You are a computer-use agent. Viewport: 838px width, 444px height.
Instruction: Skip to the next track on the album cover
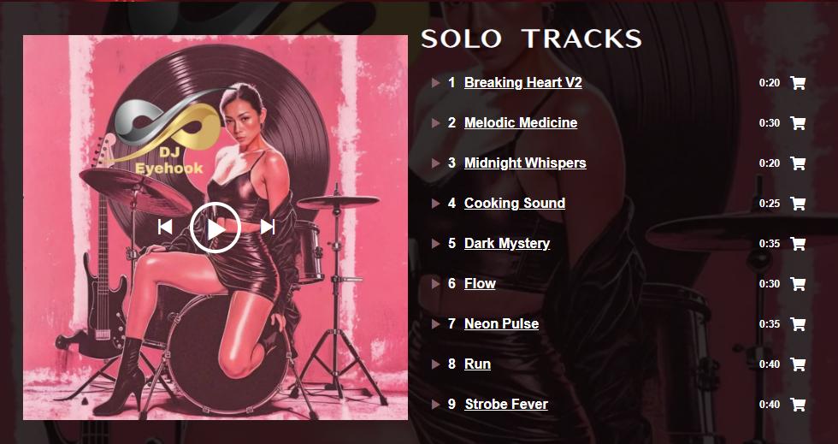[267, 227]
